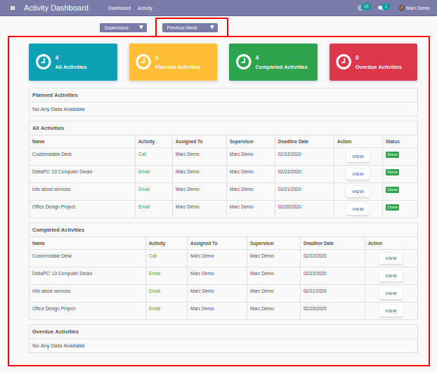Click Email link for Office Design Project, All Activities

pos(144,207)
